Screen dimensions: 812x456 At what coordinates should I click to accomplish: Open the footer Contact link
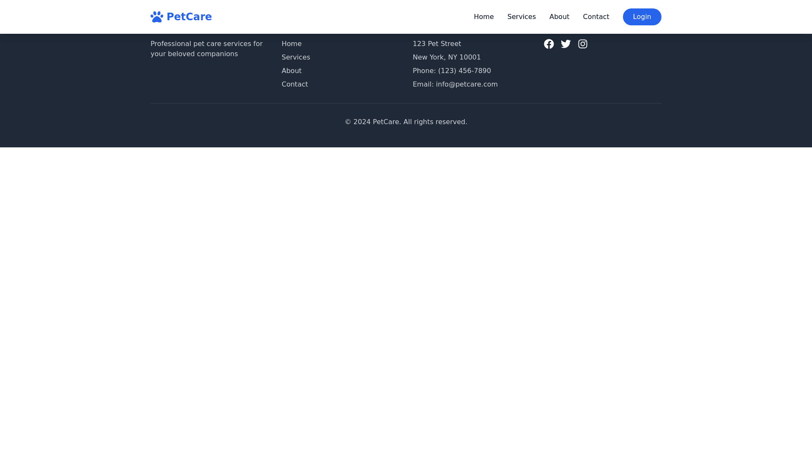294,84
